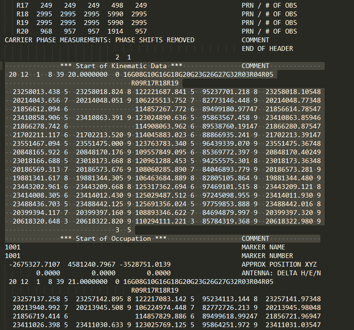Select the Start of Occupation line

[x=113, y=238]
